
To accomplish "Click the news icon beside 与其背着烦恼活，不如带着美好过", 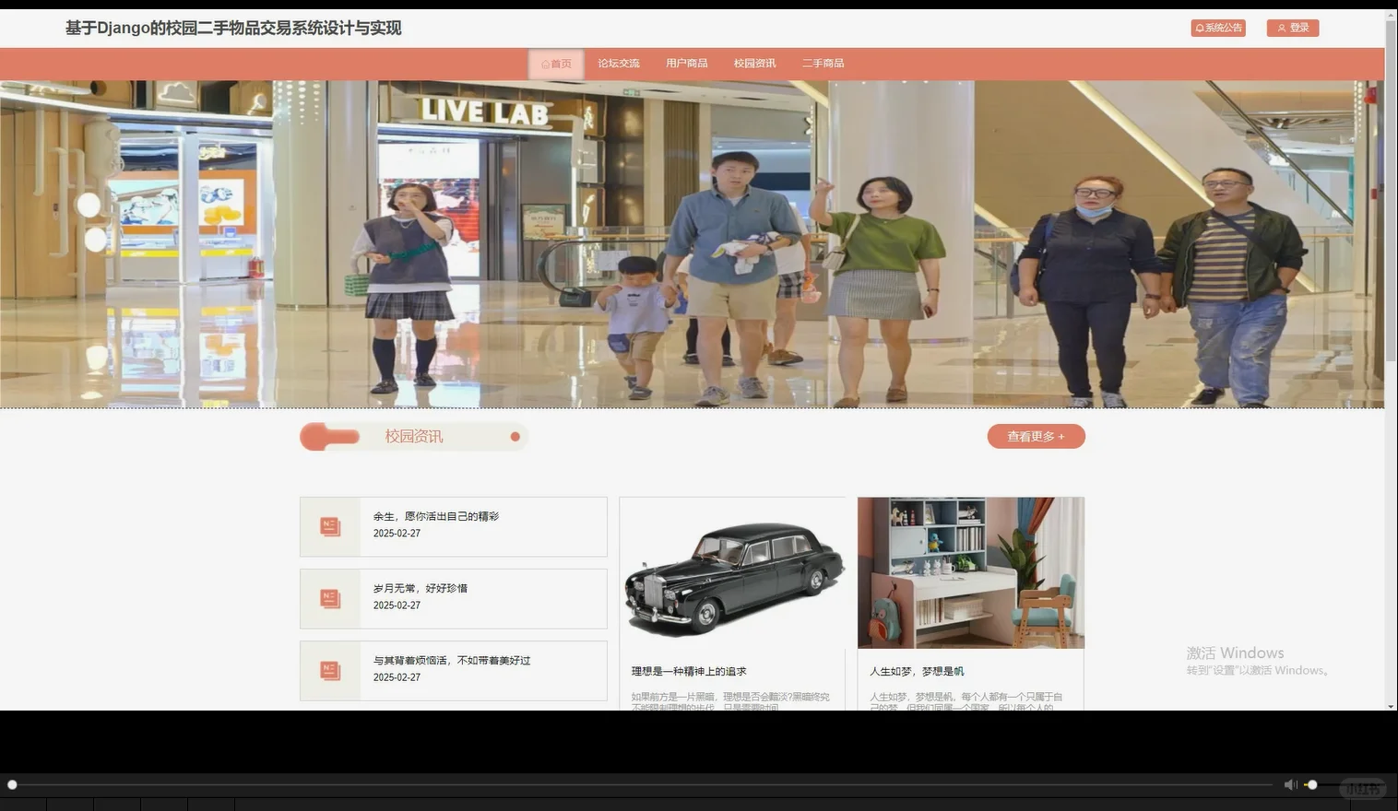I will point(330,670).
